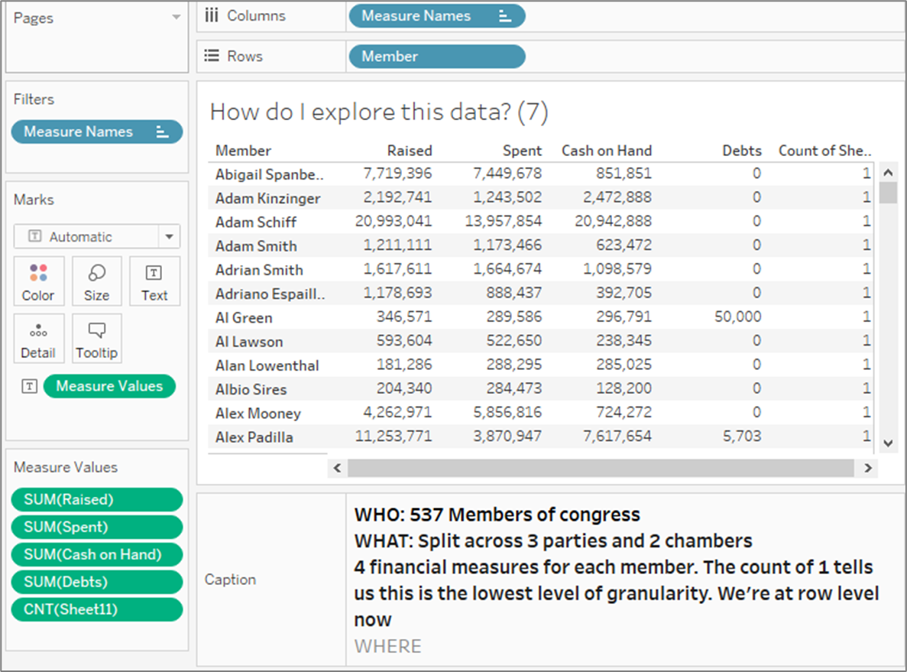Select the Member pill on Rows

(436, 57)
